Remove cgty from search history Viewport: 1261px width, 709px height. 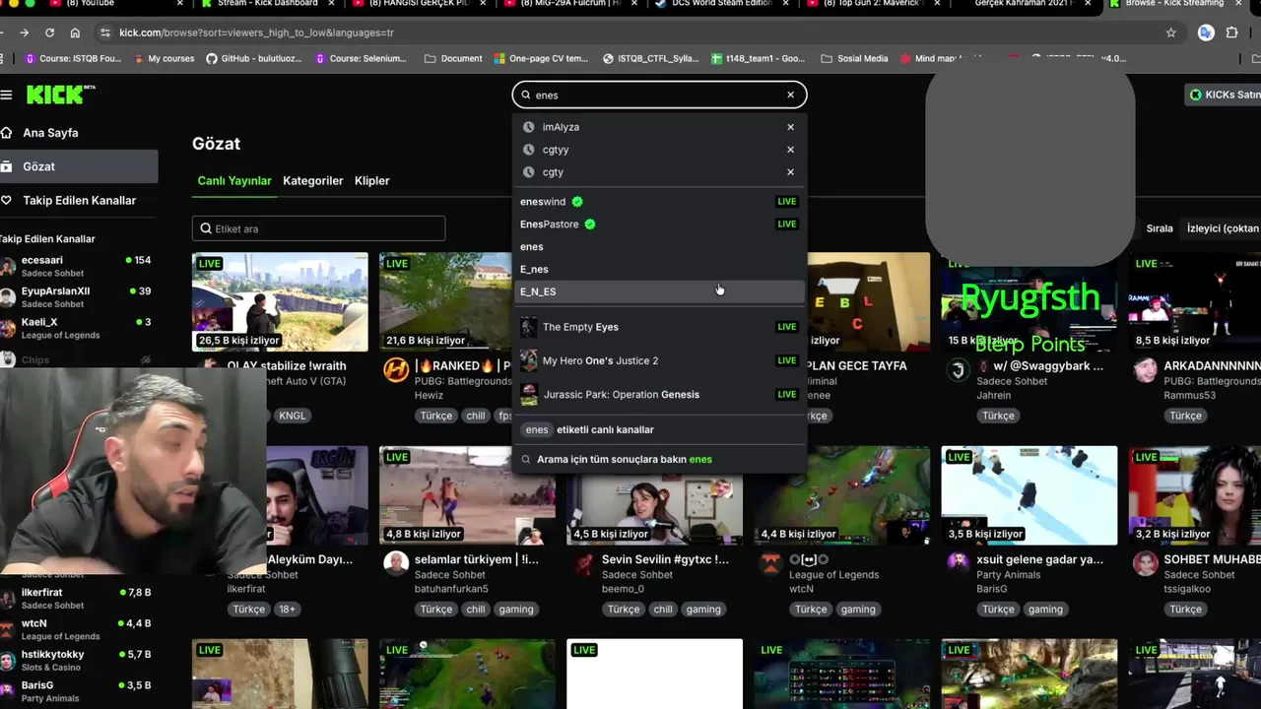790,172
